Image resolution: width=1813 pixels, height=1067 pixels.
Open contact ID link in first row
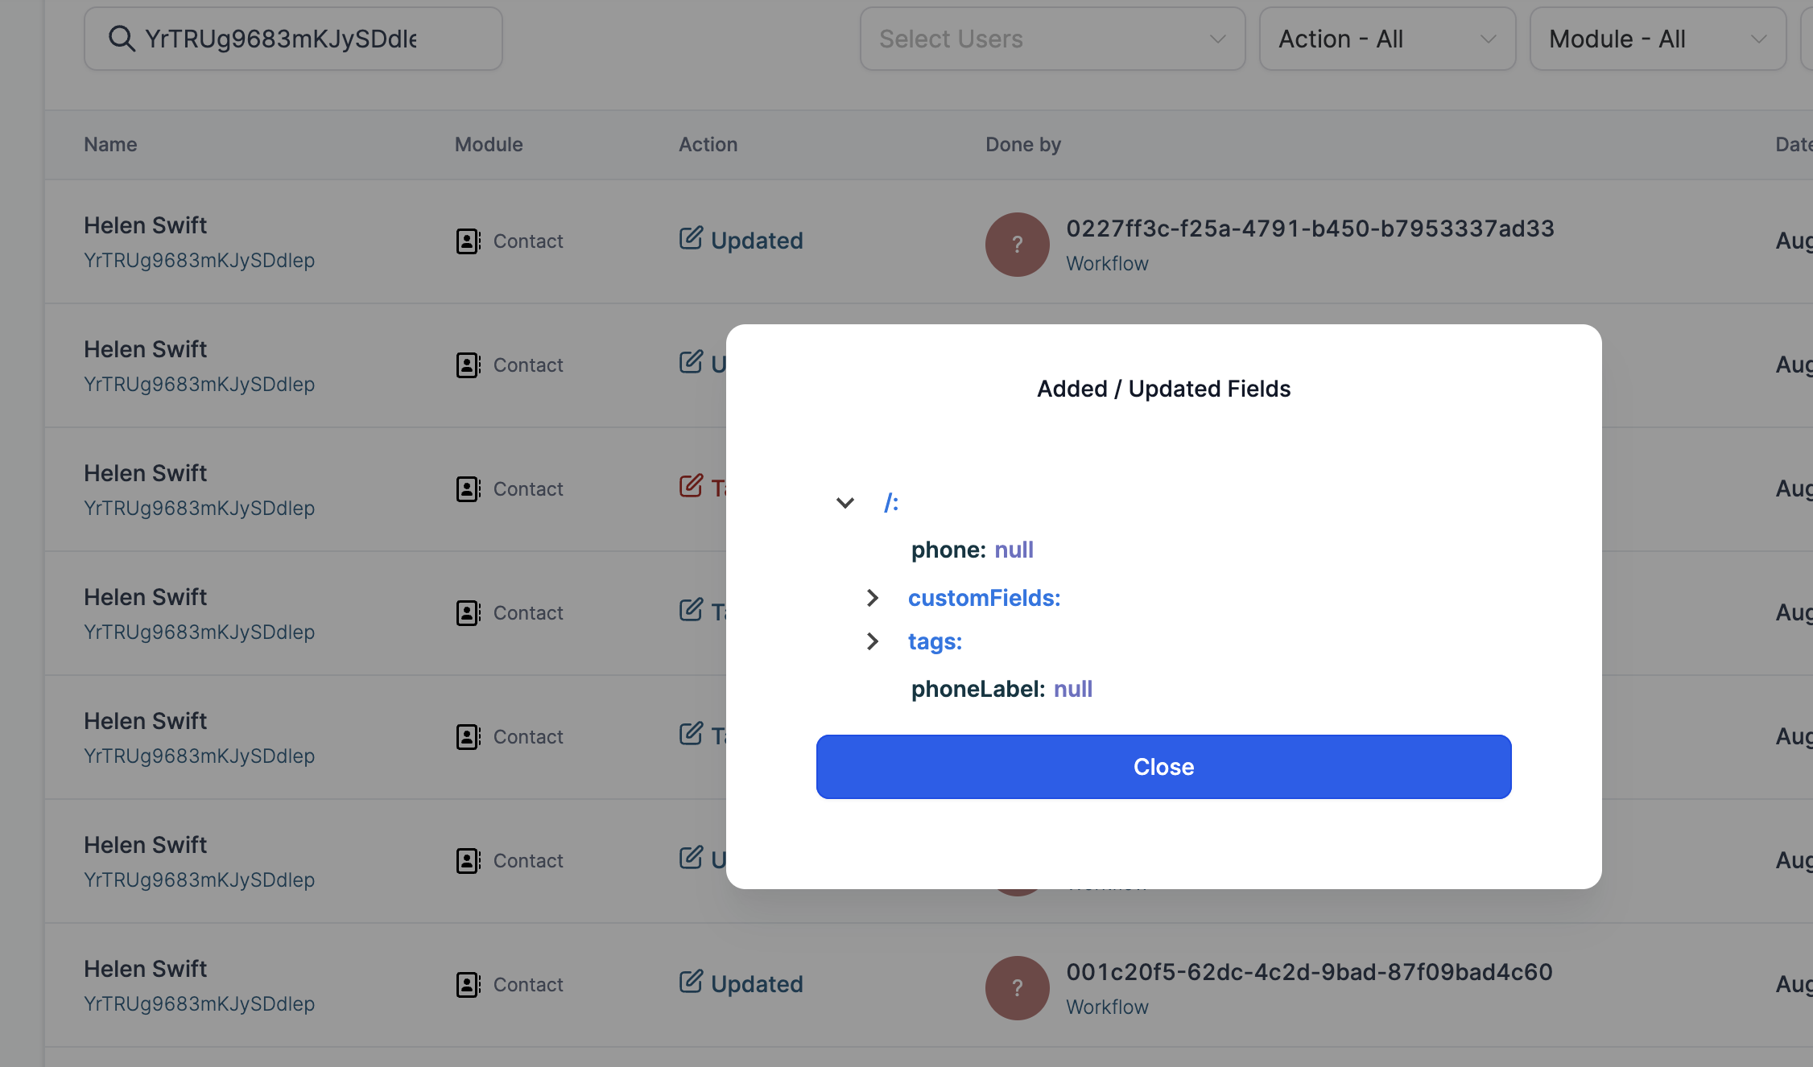pos(199,261)
